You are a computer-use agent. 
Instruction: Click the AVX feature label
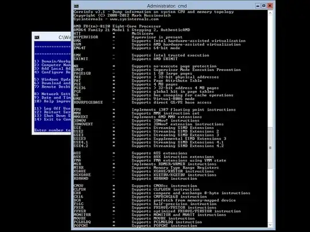click(77, 157)
